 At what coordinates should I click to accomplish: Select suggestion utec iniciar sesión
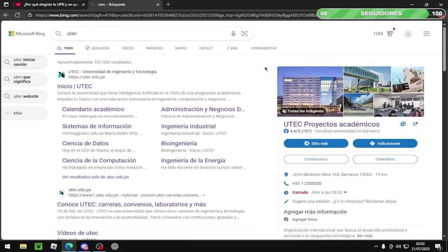click(x=24, y=62)
